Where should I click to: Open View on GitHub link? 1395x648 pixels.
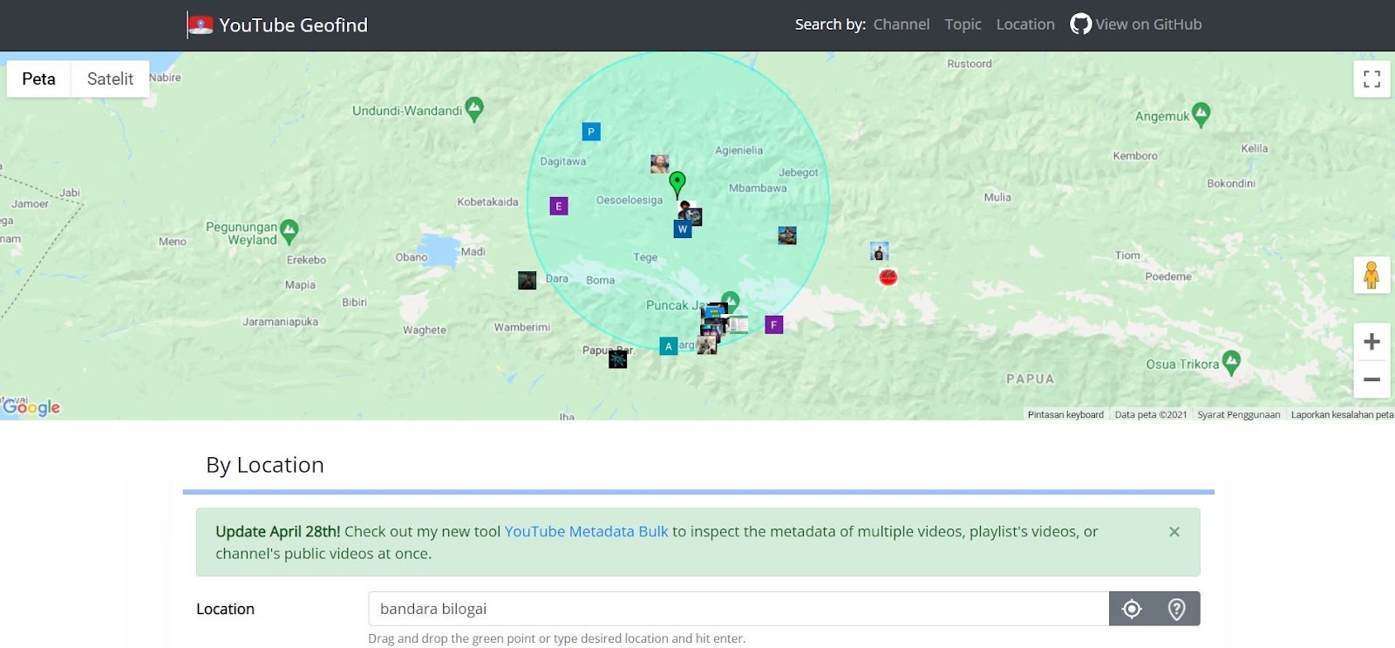pos(1148,24)
